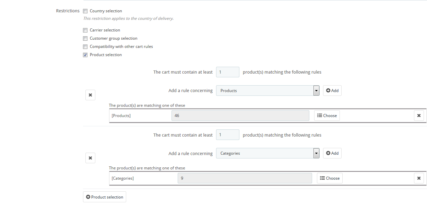
Task: Click the second cart minimum quantity field
Action: coord(227,135)
